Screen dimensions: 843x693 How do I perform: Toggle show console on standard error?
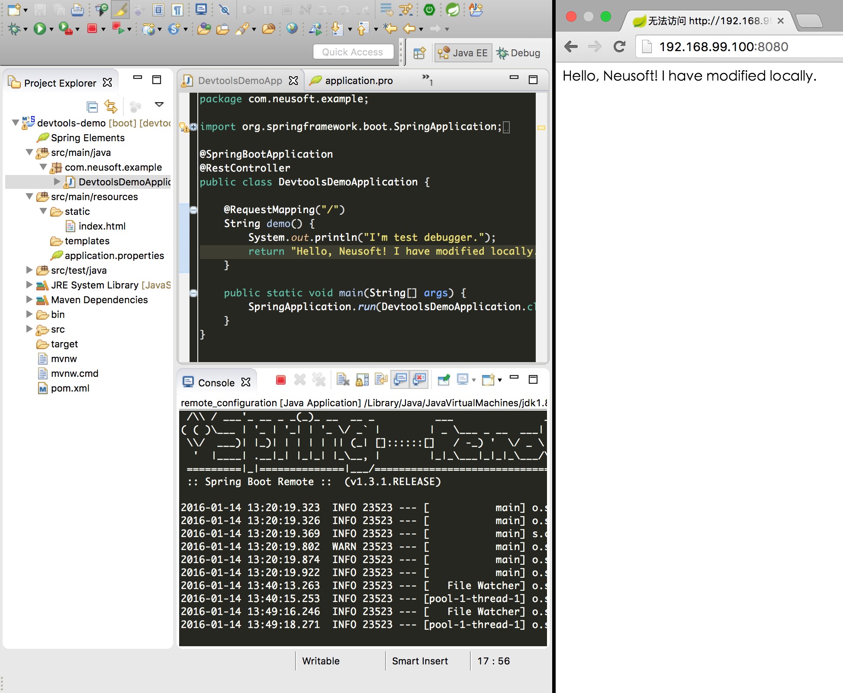(x=419, y=380)
